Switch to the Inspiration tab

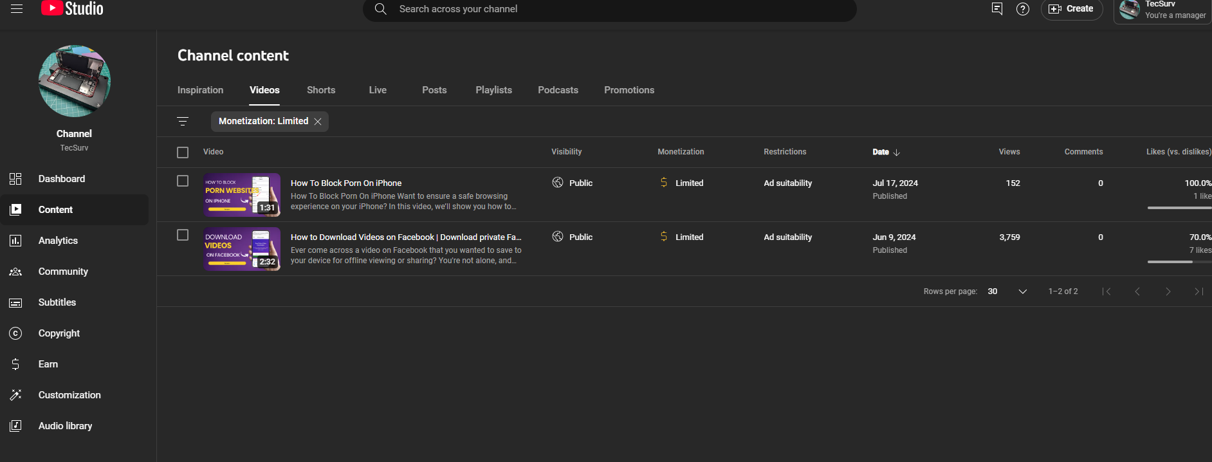coord(201,90)
